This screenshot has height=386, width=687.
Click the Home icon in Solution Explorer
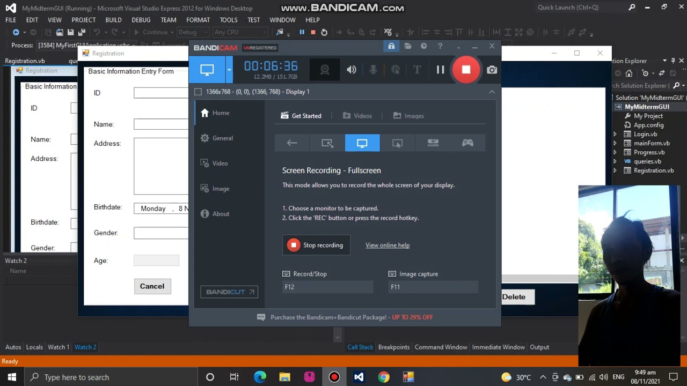[x=629, y=73]
